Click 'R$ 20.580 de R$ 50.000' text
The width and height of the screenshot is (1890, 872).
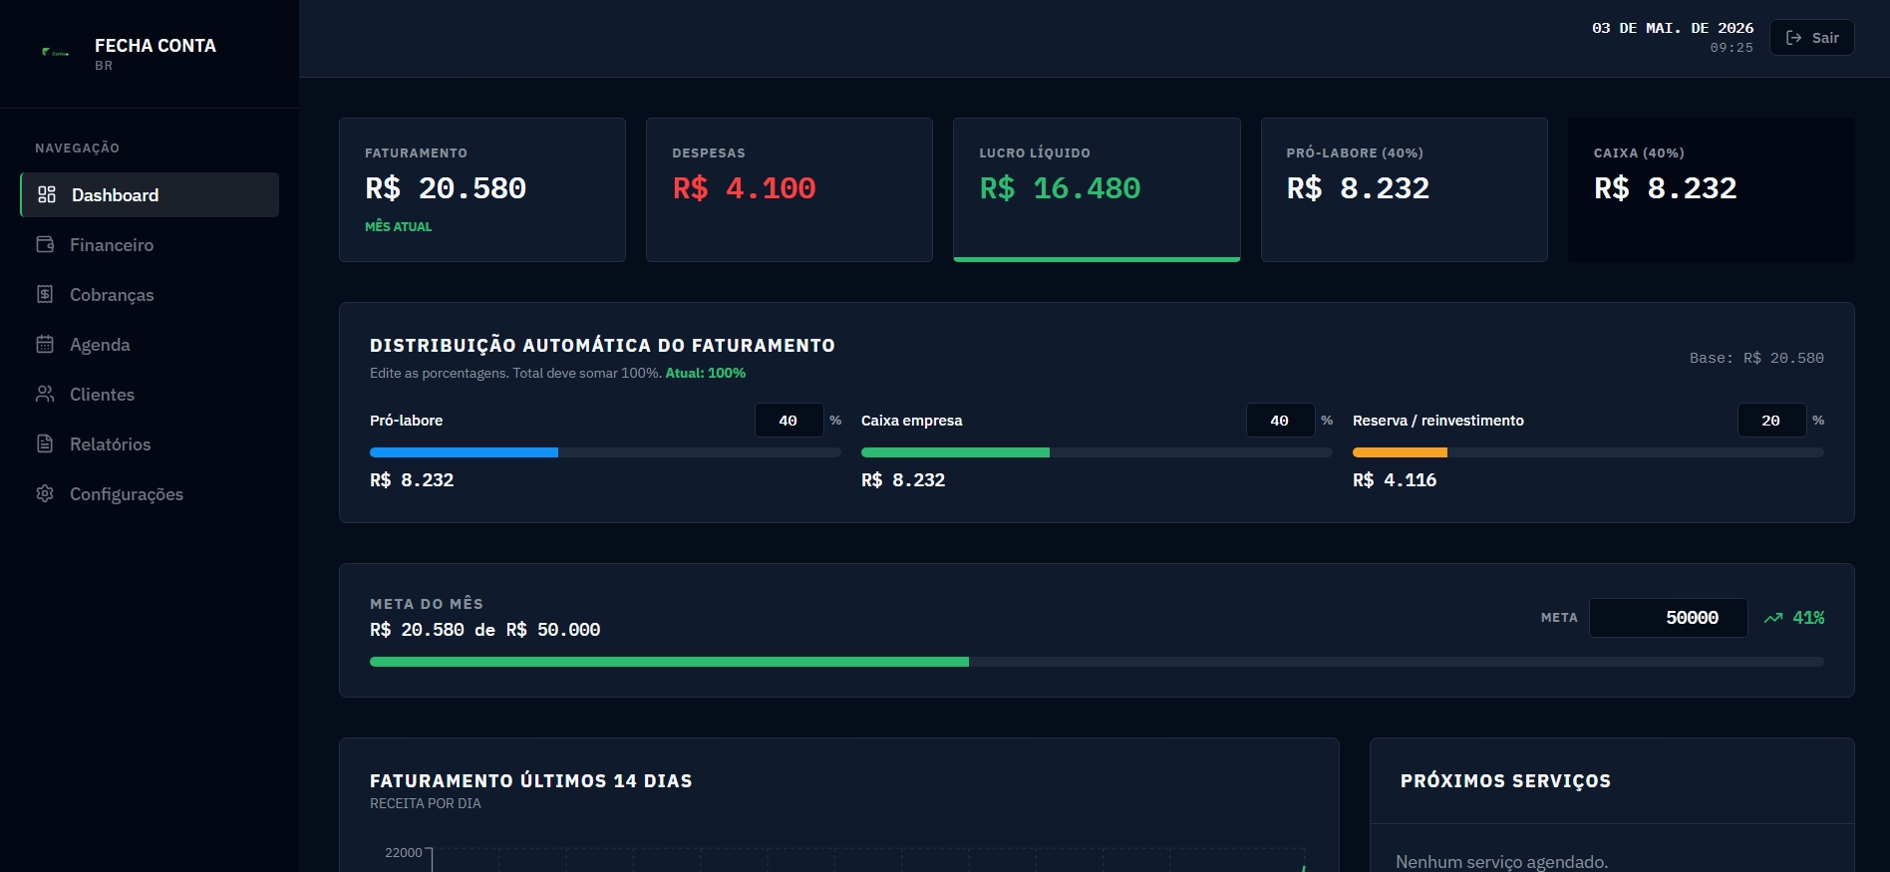click(x=484, y=630)
